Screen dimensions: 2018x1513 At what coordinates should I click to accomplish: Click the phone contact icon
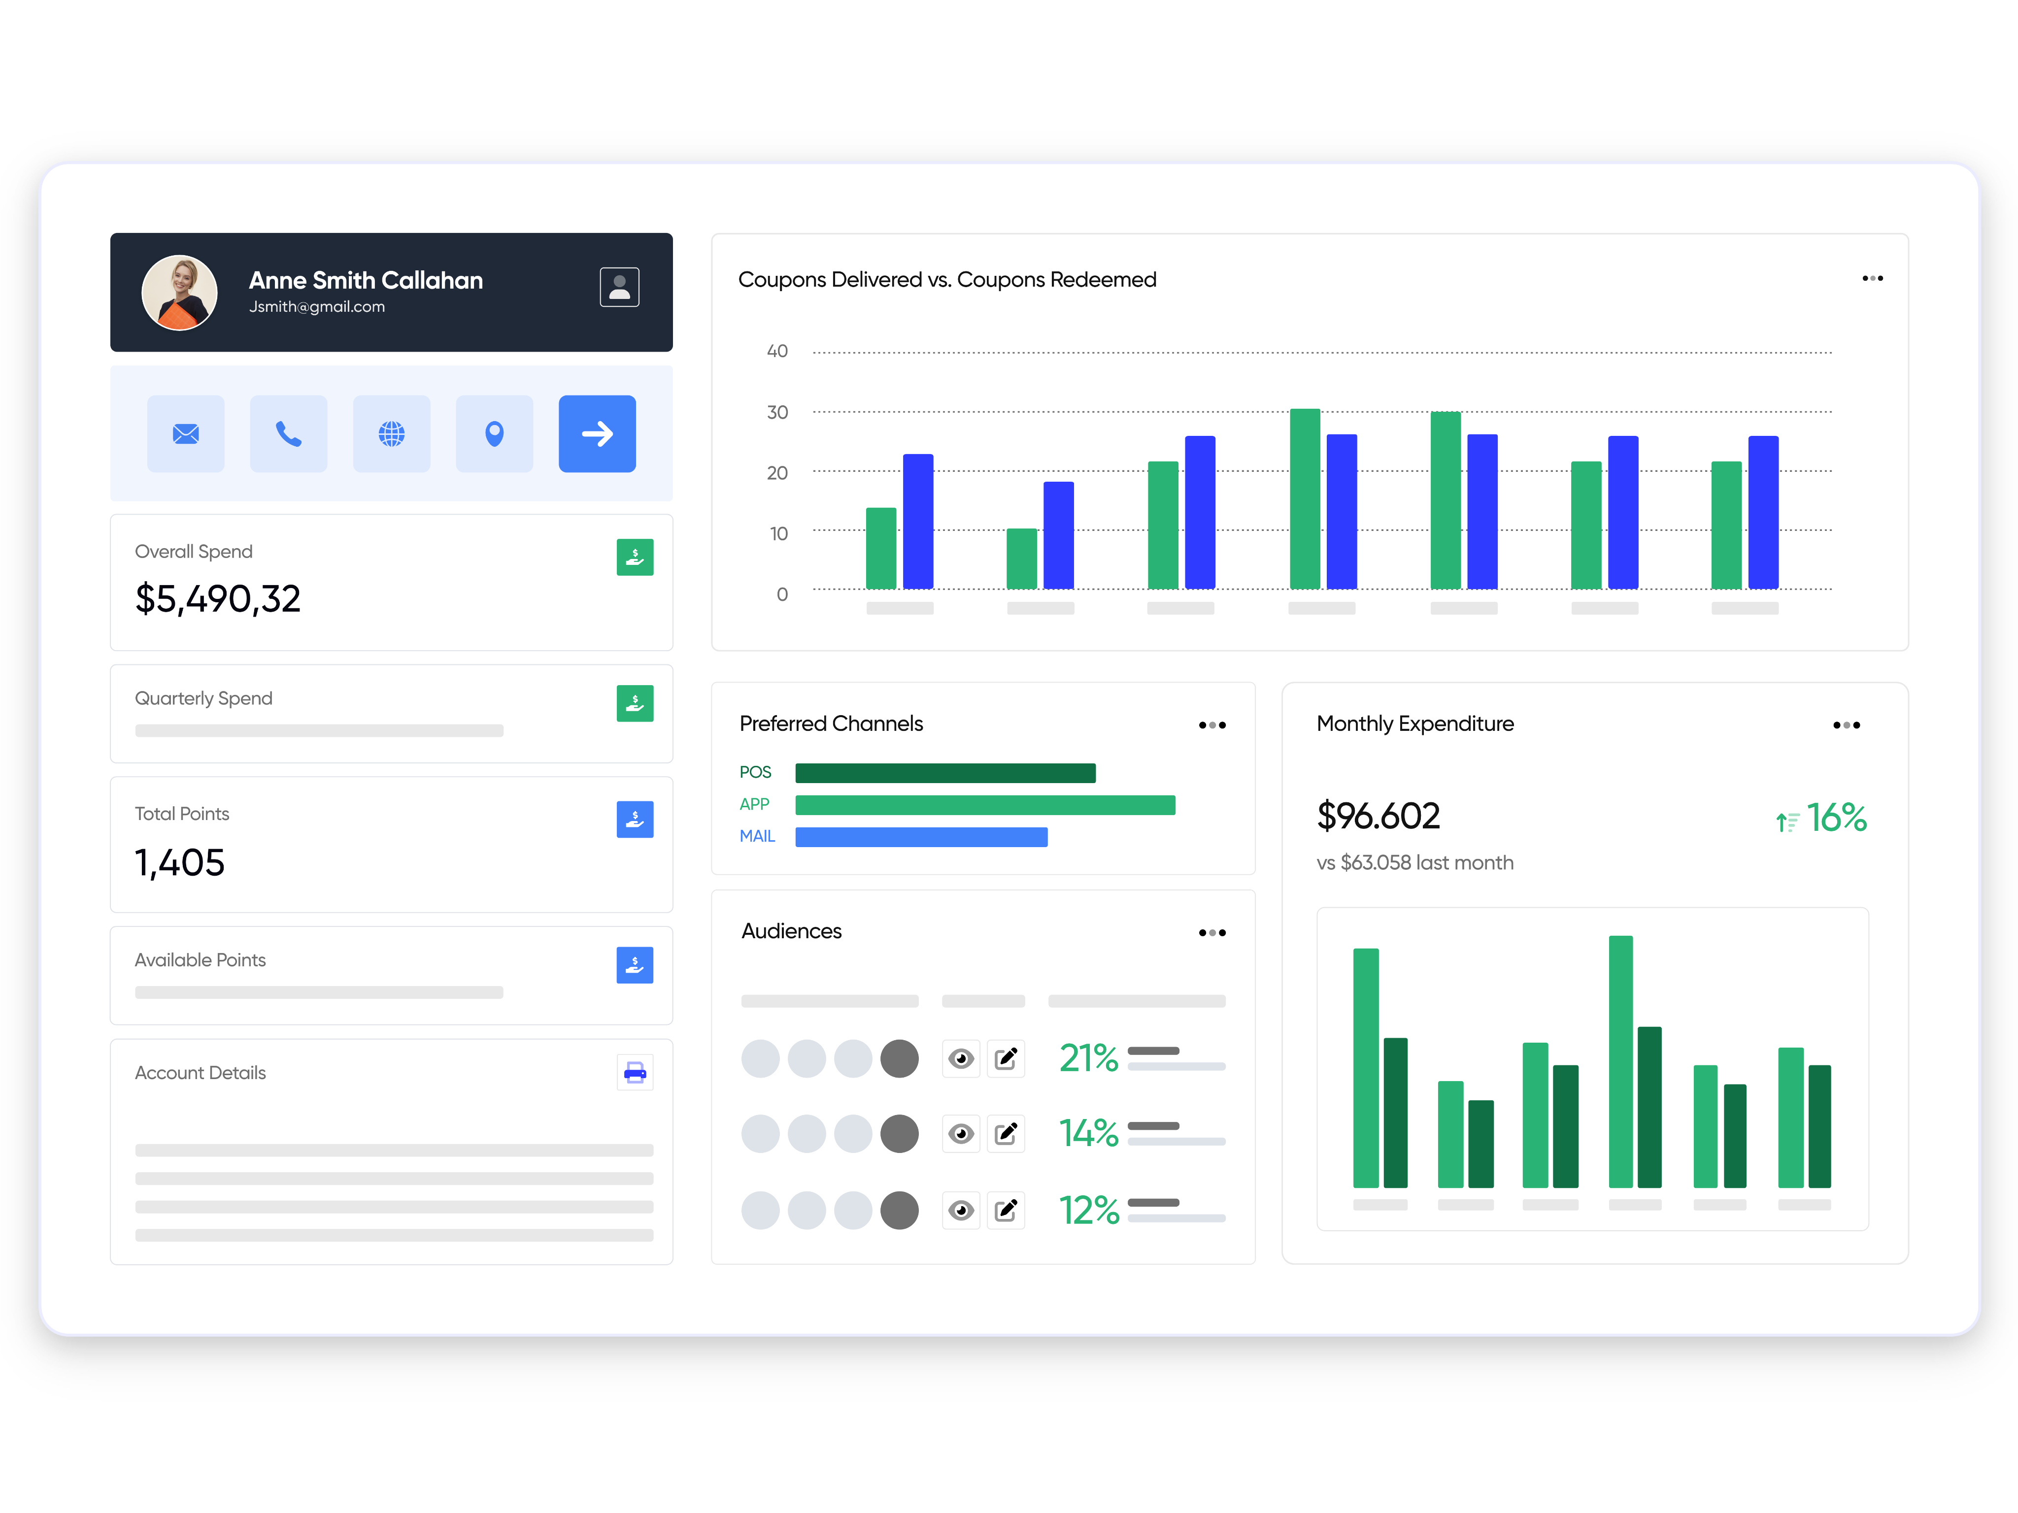click(288, 434)
